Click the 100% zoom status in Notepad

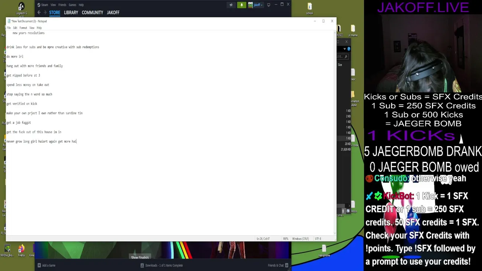click(x=285, y=239)
